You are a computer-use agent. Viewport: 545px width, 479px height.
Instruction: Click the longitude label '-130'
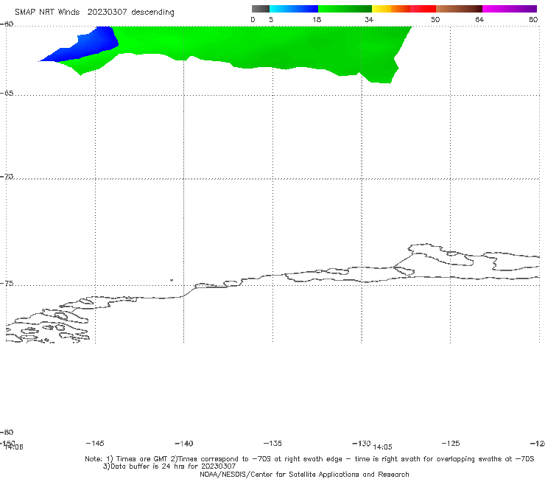(x=362, y=443)
